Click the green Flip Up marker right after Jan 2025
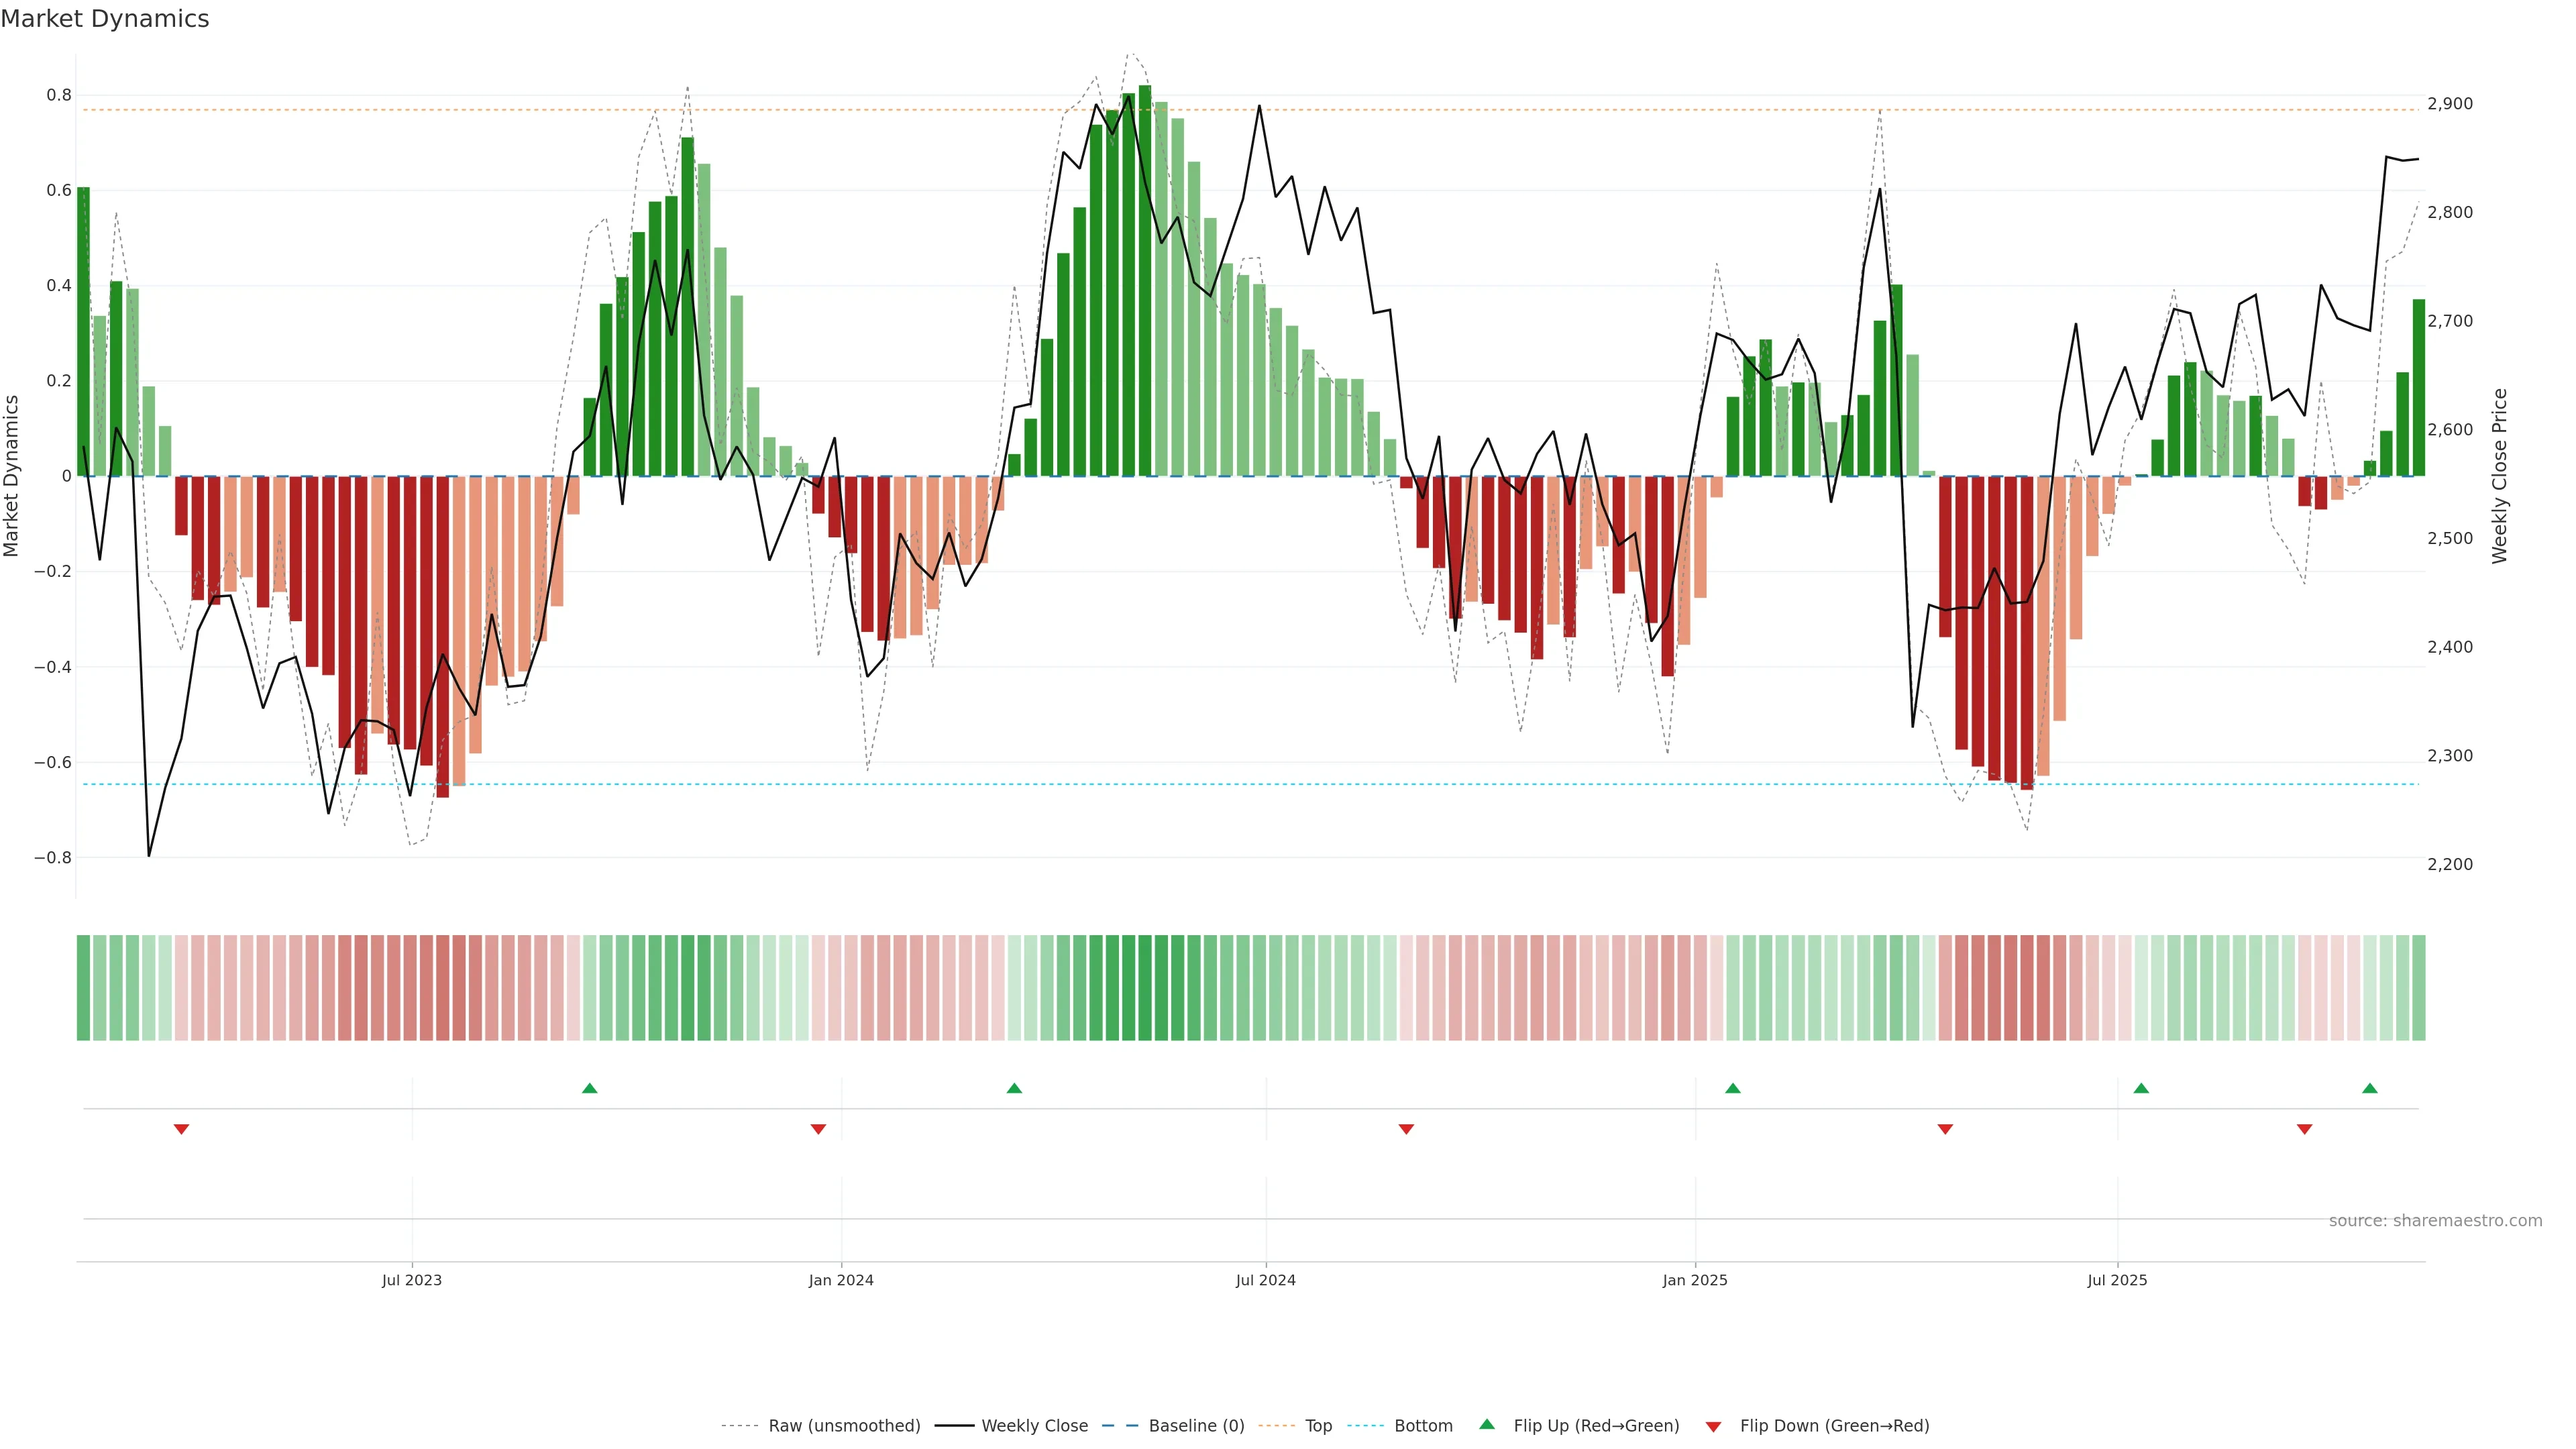The image size is (2576, 1449). tap(1733, 1088)
